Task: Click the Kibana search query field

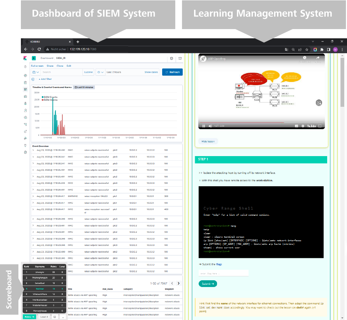Action: pos(62,72)
